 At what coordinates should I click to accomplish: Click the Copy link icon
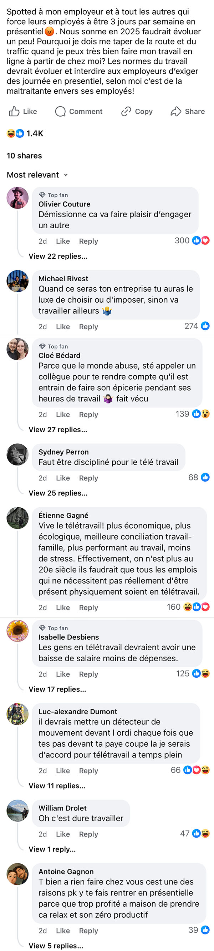click(126, 112)
